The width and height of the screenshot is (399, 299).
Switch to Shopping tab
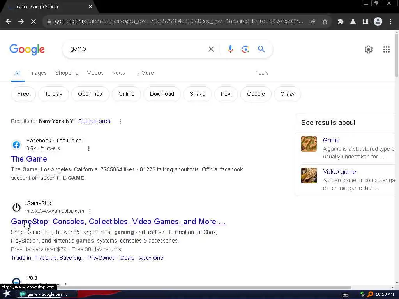[x=67, y=73]
